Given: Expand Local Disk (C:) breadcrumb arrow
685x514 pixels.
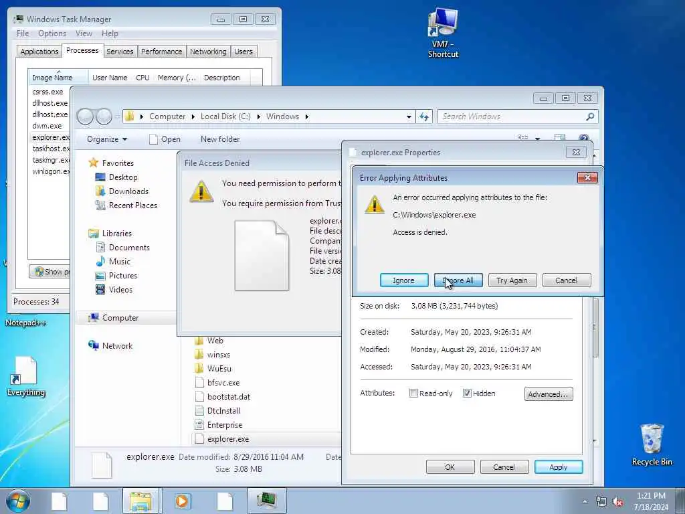Looking at the screenshot, I should pyautogui.click(x=259, y=116).
